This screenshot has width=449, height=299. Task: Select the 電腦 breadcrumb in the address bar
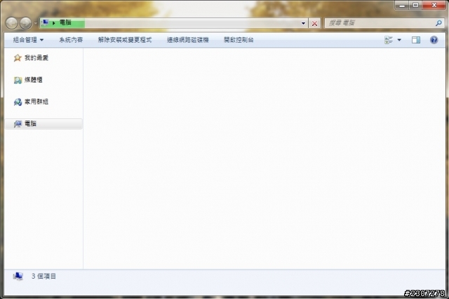click(65, 22)
